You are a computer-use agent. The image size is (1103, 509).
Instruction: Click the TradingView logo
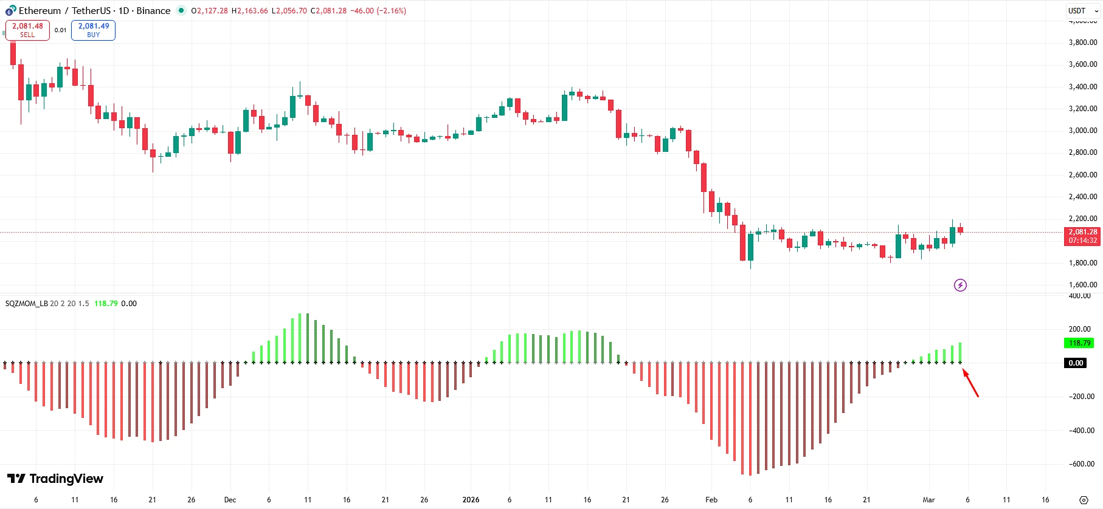click(x=55, y=479)
